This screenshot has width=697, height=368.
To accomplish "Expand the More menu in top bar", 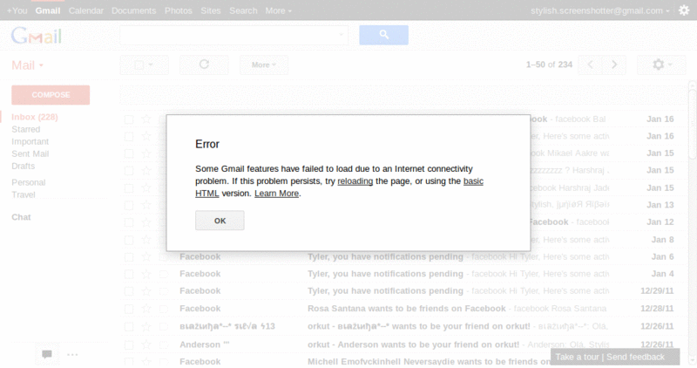I will (278, 10).
